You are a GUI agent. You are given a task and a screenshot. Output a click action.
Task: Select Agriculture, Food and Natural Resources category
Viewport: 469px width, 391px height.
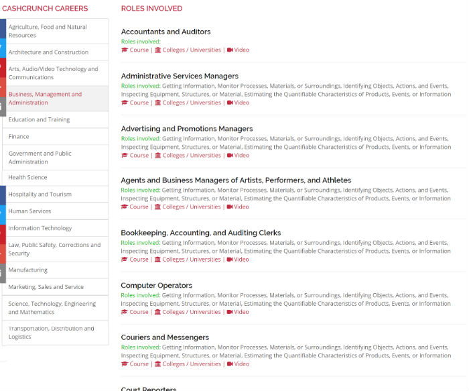(56, 31)
